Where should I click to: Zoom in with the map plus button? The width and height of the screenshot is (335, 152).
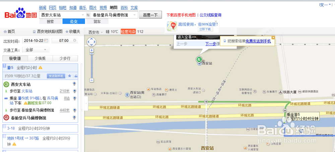click(92, 50)
